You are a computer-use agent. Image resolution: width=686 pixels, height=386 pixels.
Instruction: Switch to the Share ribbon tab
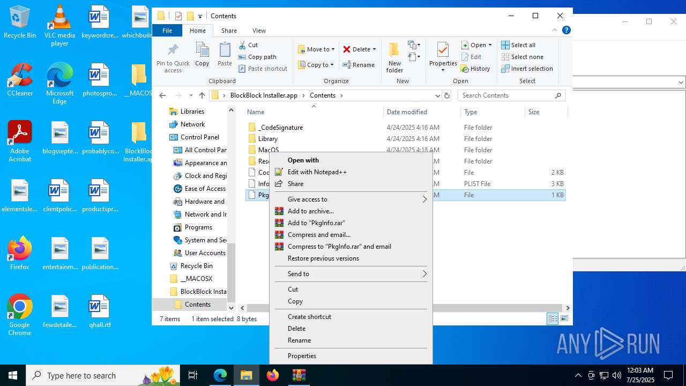(229, 31)
